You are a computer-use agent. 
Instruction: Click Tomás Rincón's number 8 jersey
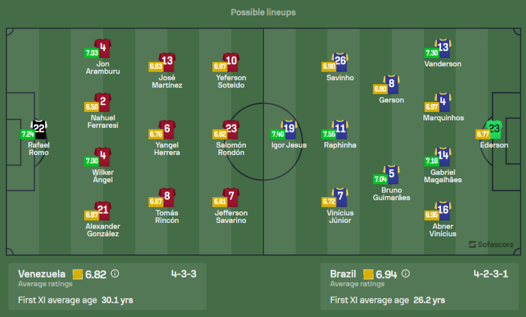coord(167,197)
